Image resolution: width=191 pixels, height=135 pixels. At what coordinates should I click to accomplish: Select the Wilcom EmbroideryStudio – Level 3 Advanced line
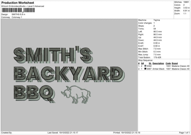tap(23, 6)
